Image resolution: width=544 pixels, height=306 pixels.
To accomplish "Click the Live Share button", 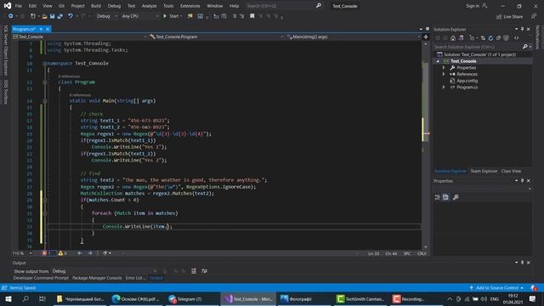I will [x=509, y=17].
